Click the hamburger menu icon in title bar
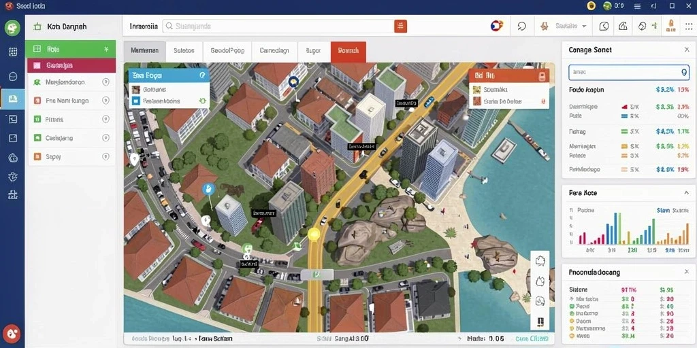Screen dimensions: 697x348 pos(637,6)
